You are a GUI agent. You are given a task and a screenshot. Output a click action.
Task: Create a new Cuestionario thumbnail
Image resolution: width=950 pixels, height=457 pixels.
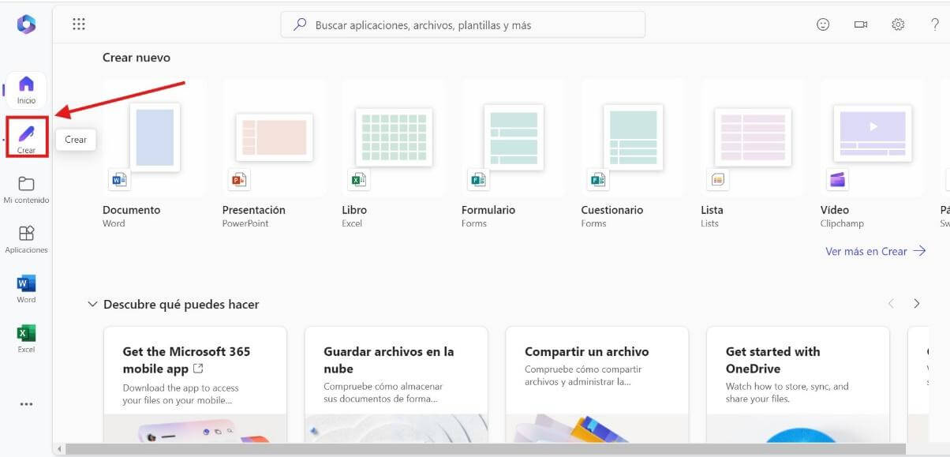coord(633,137)
